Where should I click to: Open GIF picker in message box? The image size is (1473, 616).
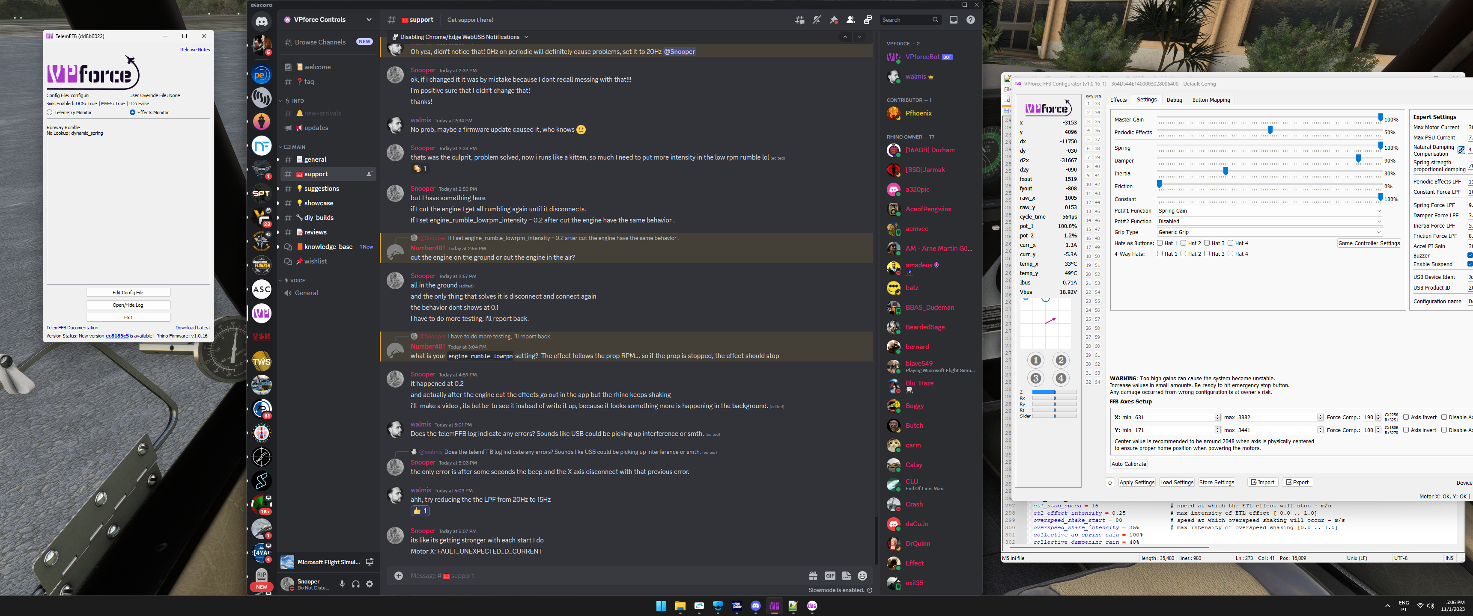click(x=830, y=576)
